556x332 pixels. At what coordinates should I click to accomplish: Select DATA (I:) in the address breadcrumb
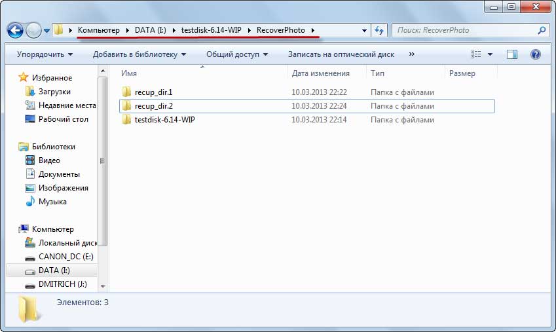coord(151,30)
